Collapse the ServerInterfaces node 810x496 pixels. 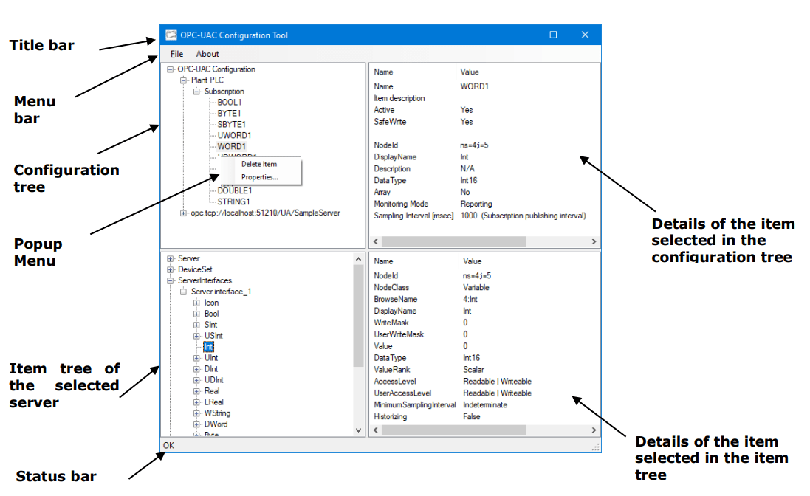[x=170, y=280]
